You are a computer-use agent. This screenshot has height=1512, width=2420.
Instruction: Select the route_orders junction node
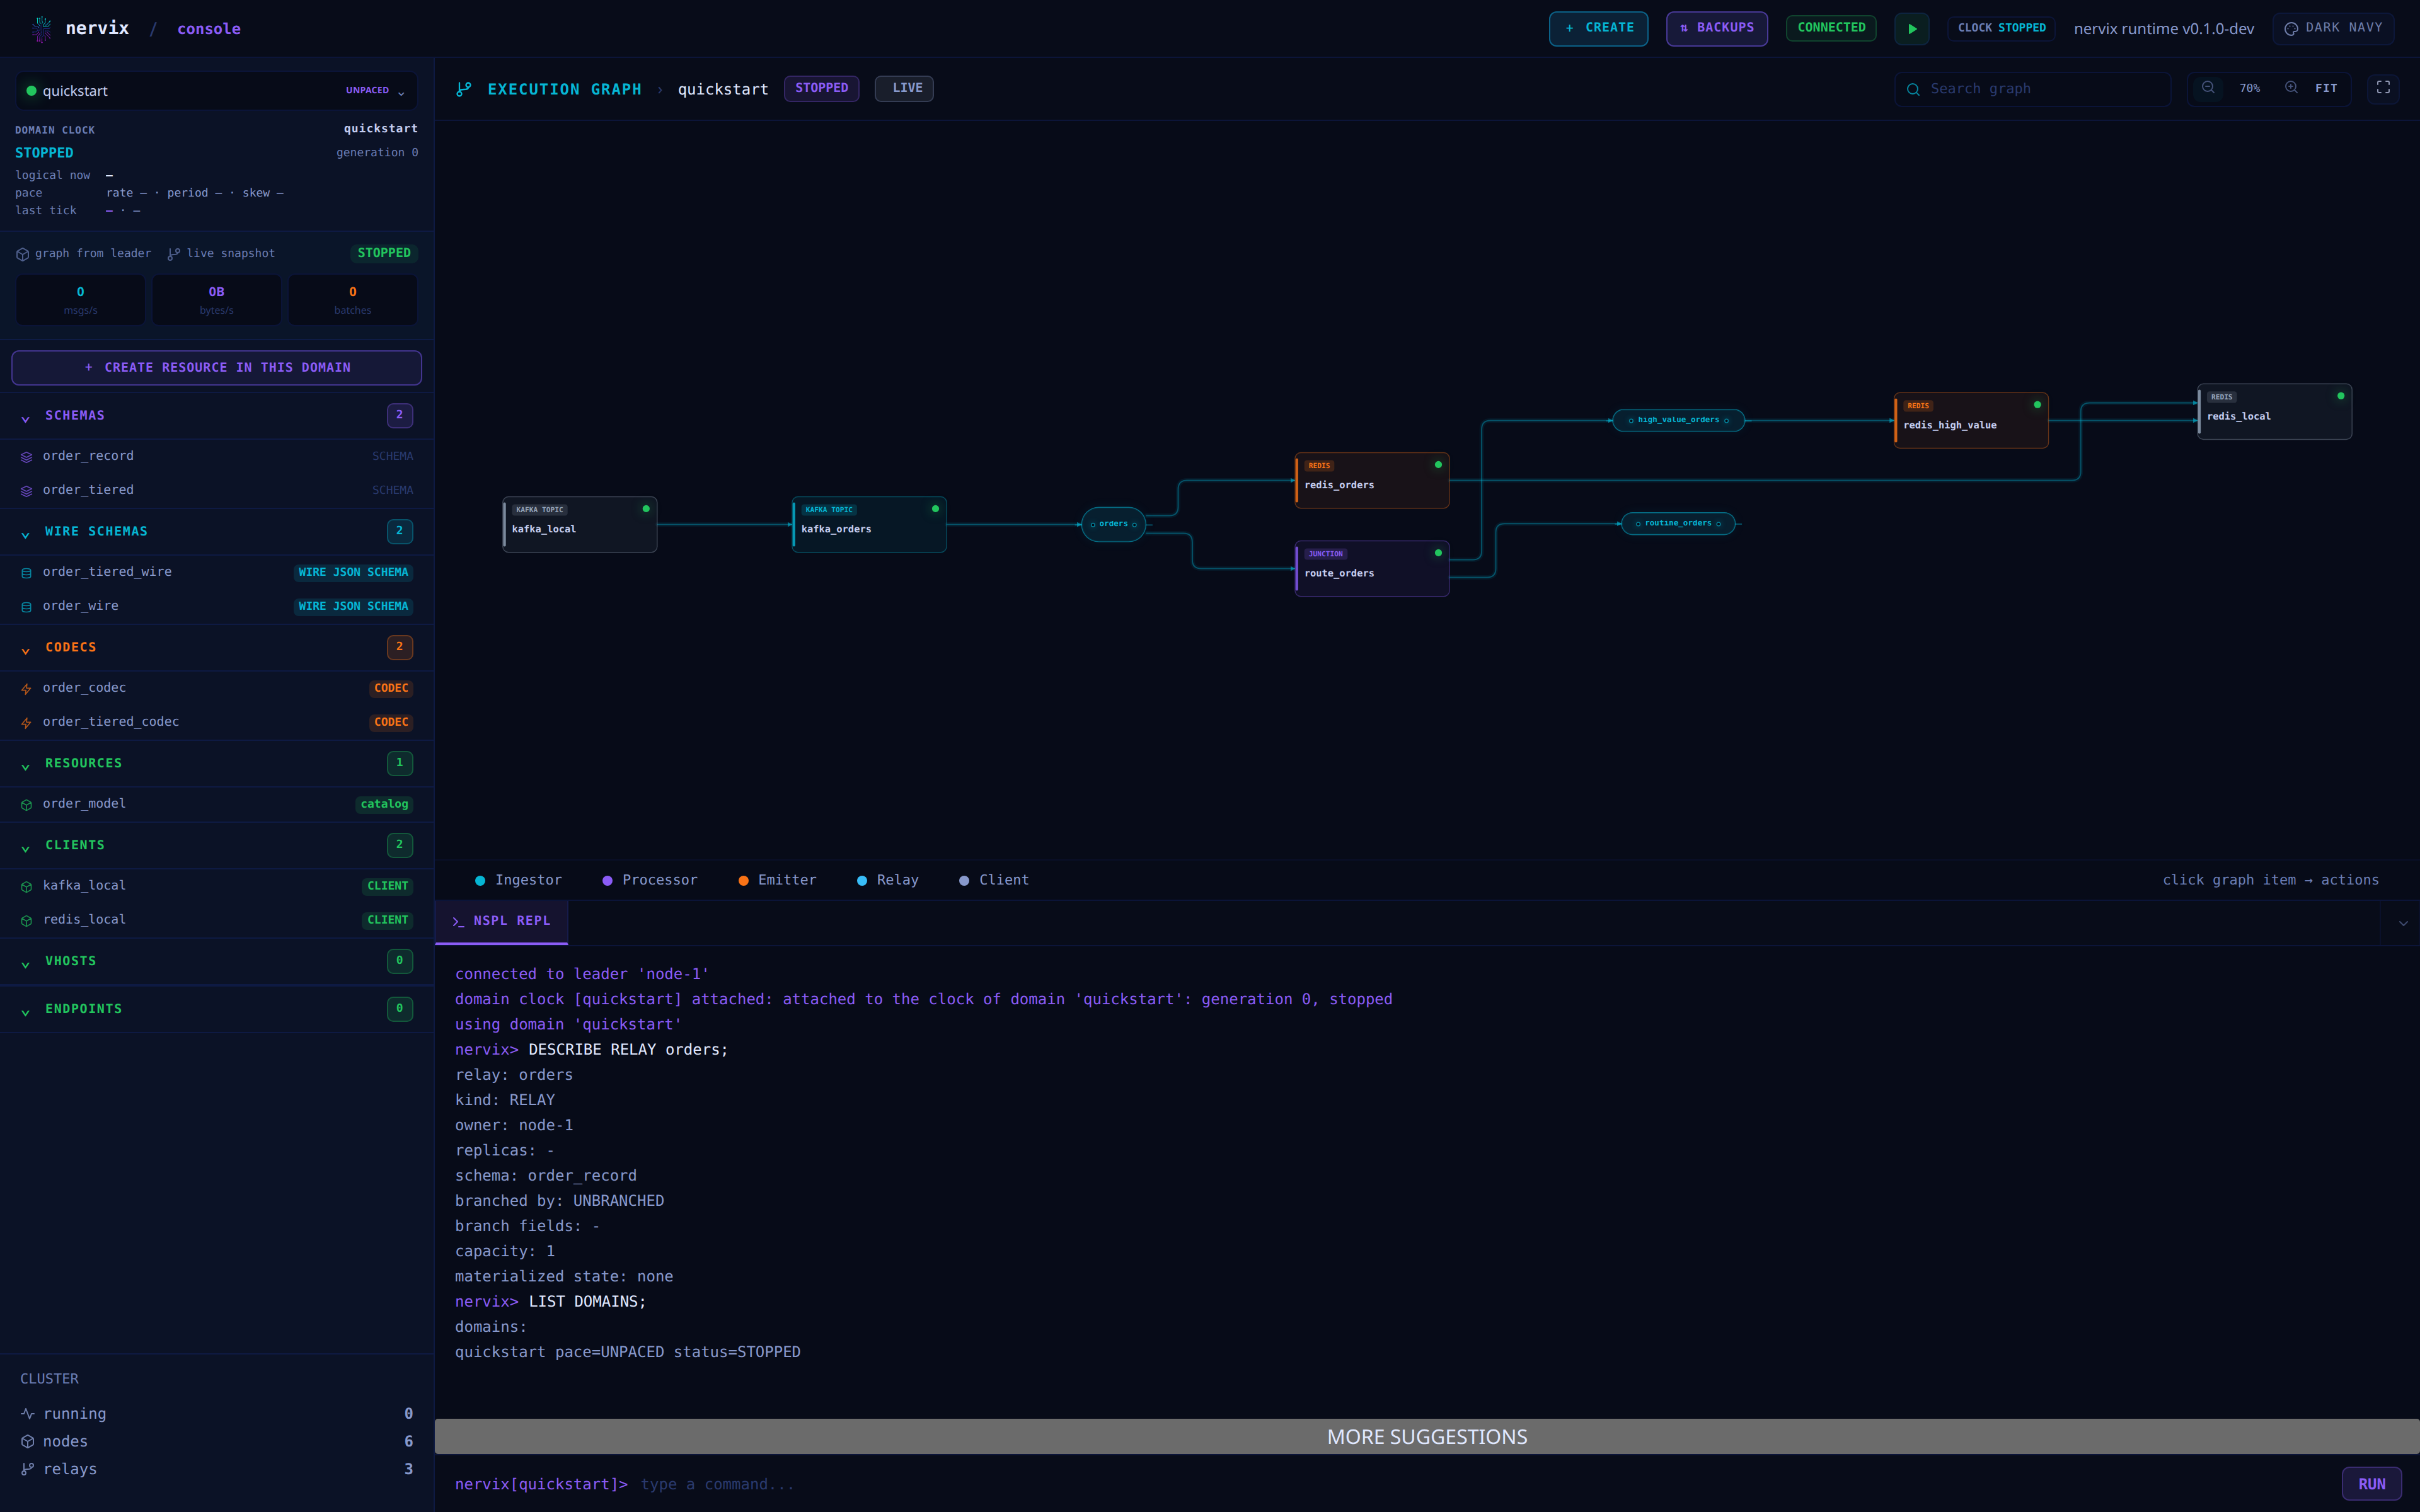click(1372, 569)
